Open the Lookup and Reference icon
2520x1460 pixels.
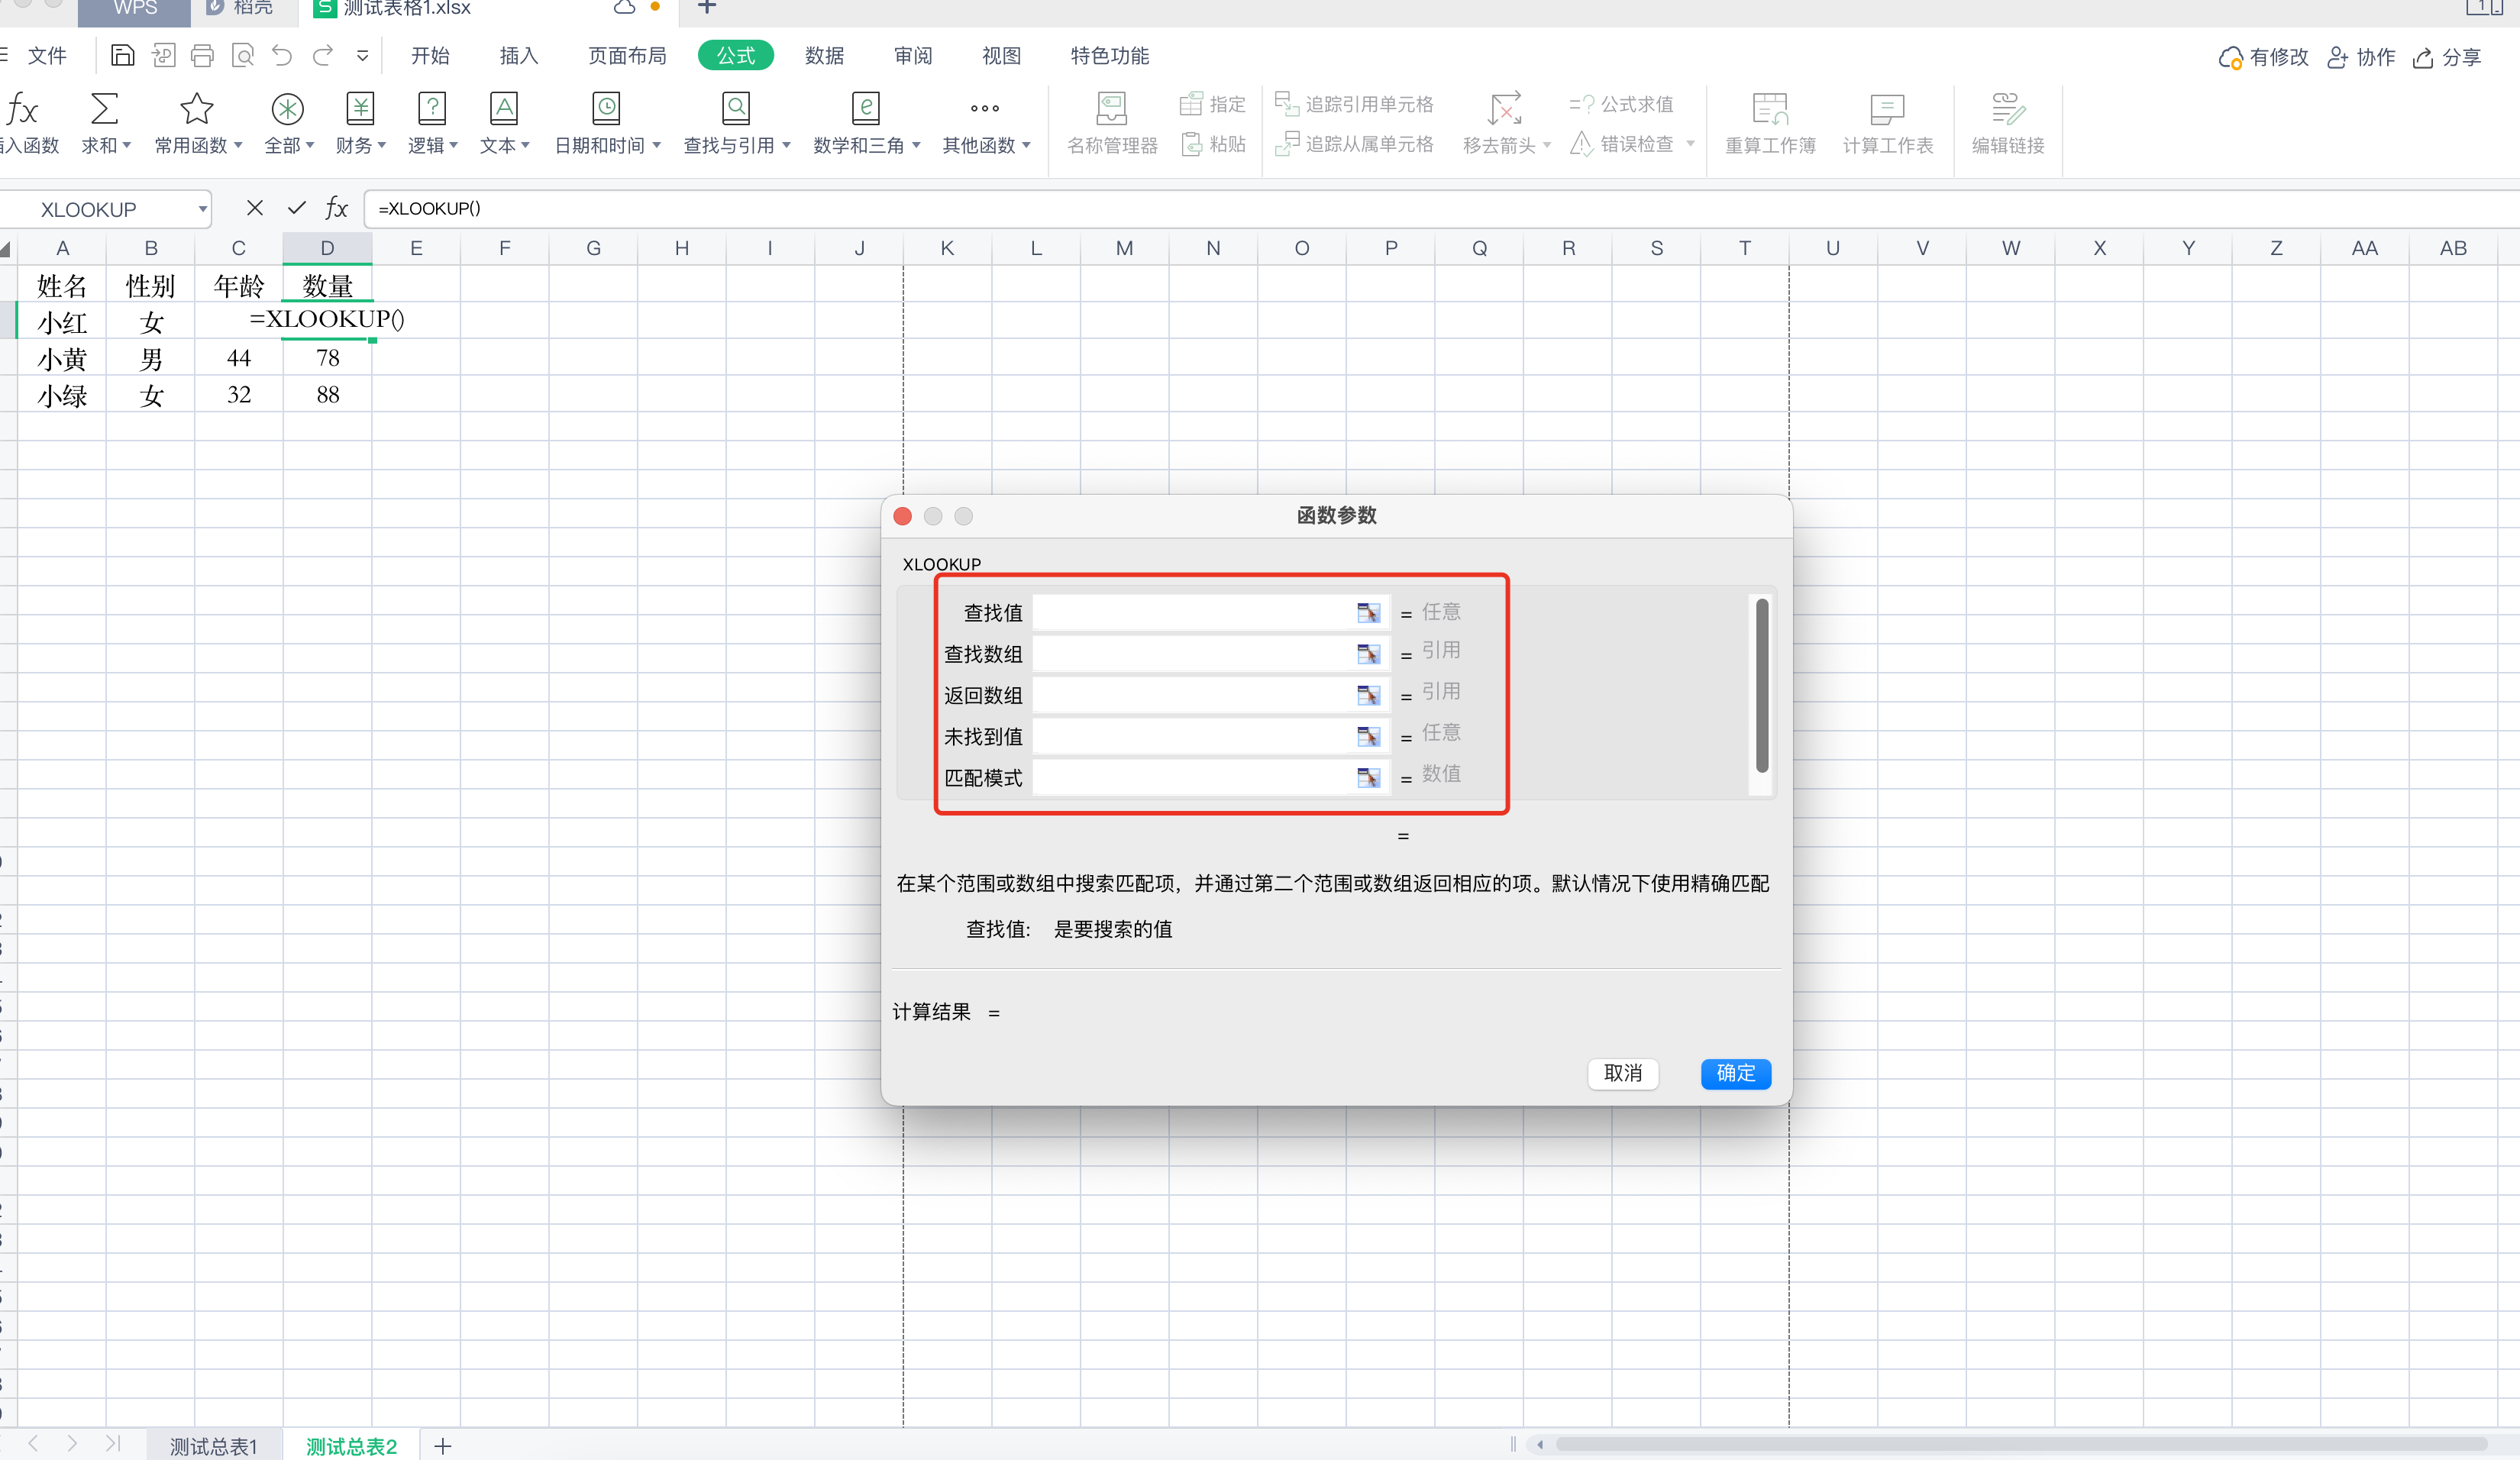pyautogui.click(x=736, y=108)
